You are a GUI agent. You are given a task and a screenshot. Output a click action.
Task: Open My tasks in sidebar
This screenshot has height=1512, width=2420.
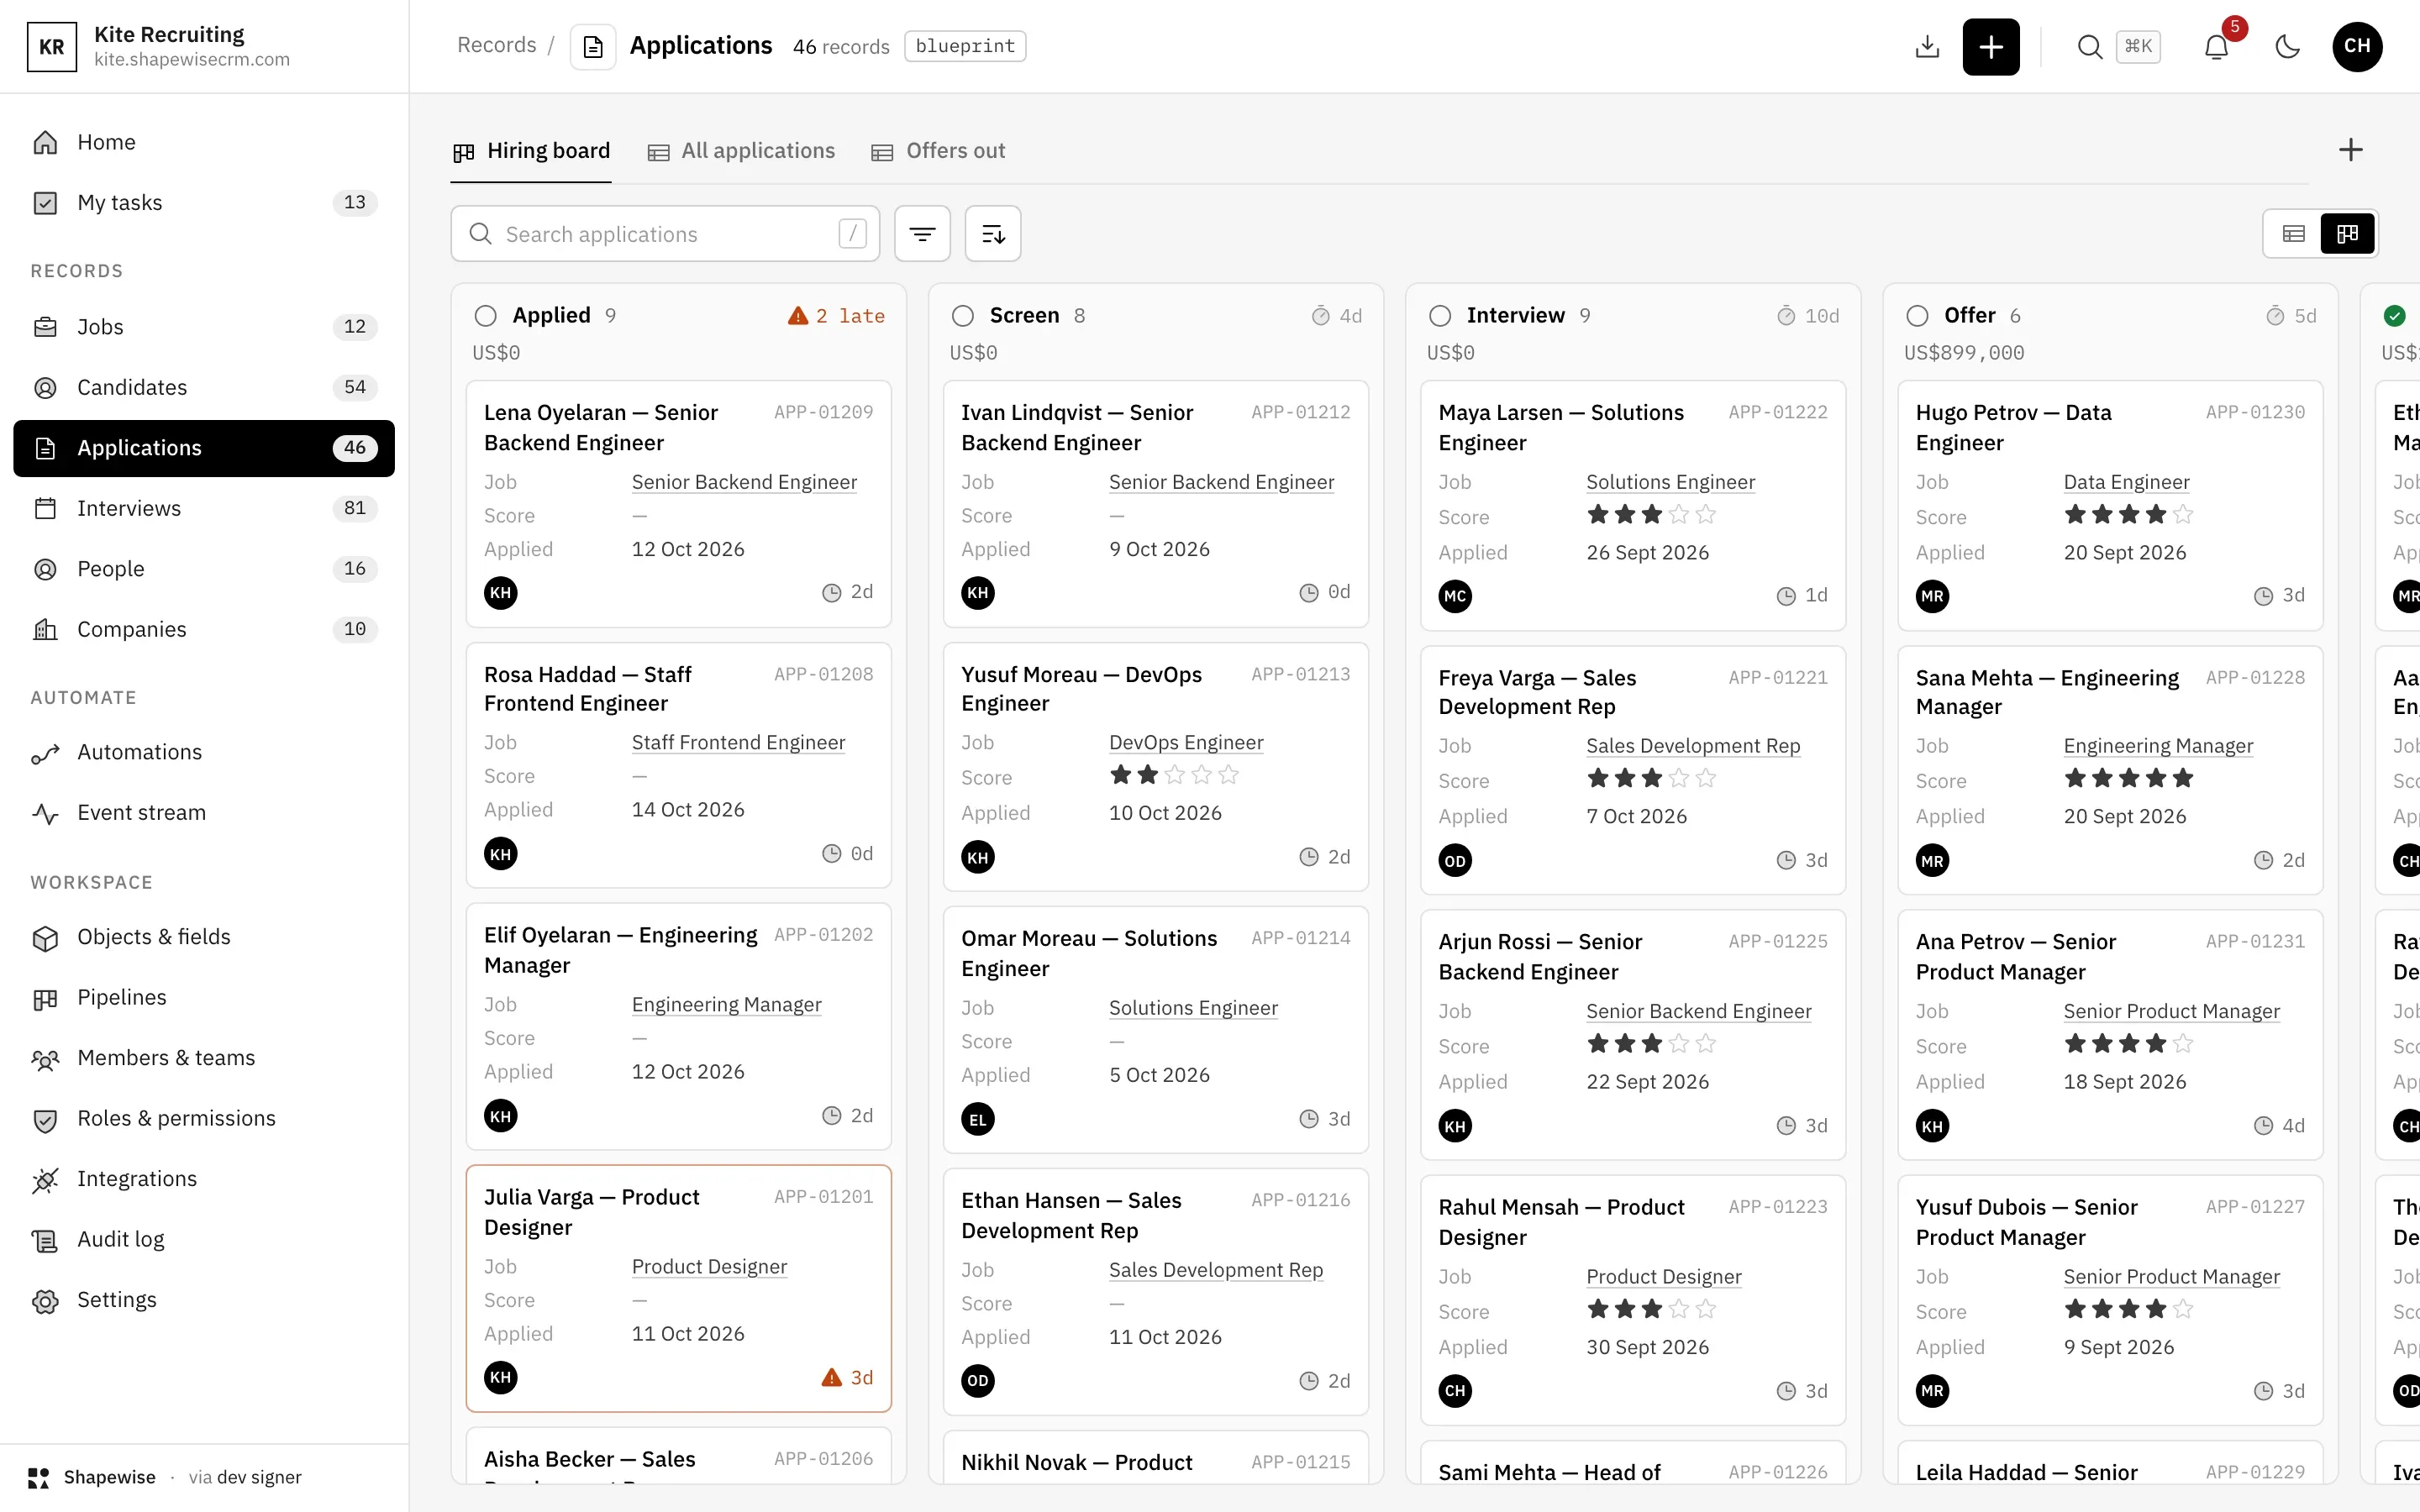coord(204,203)
